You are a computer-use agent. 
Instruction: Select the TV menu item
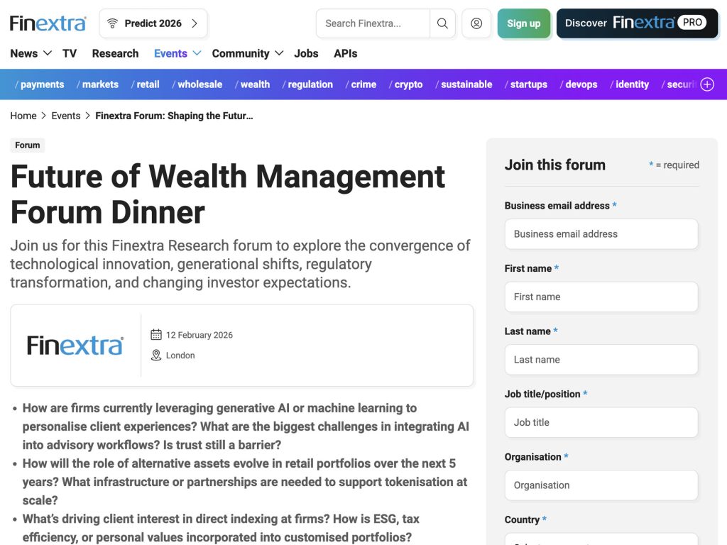69,53
